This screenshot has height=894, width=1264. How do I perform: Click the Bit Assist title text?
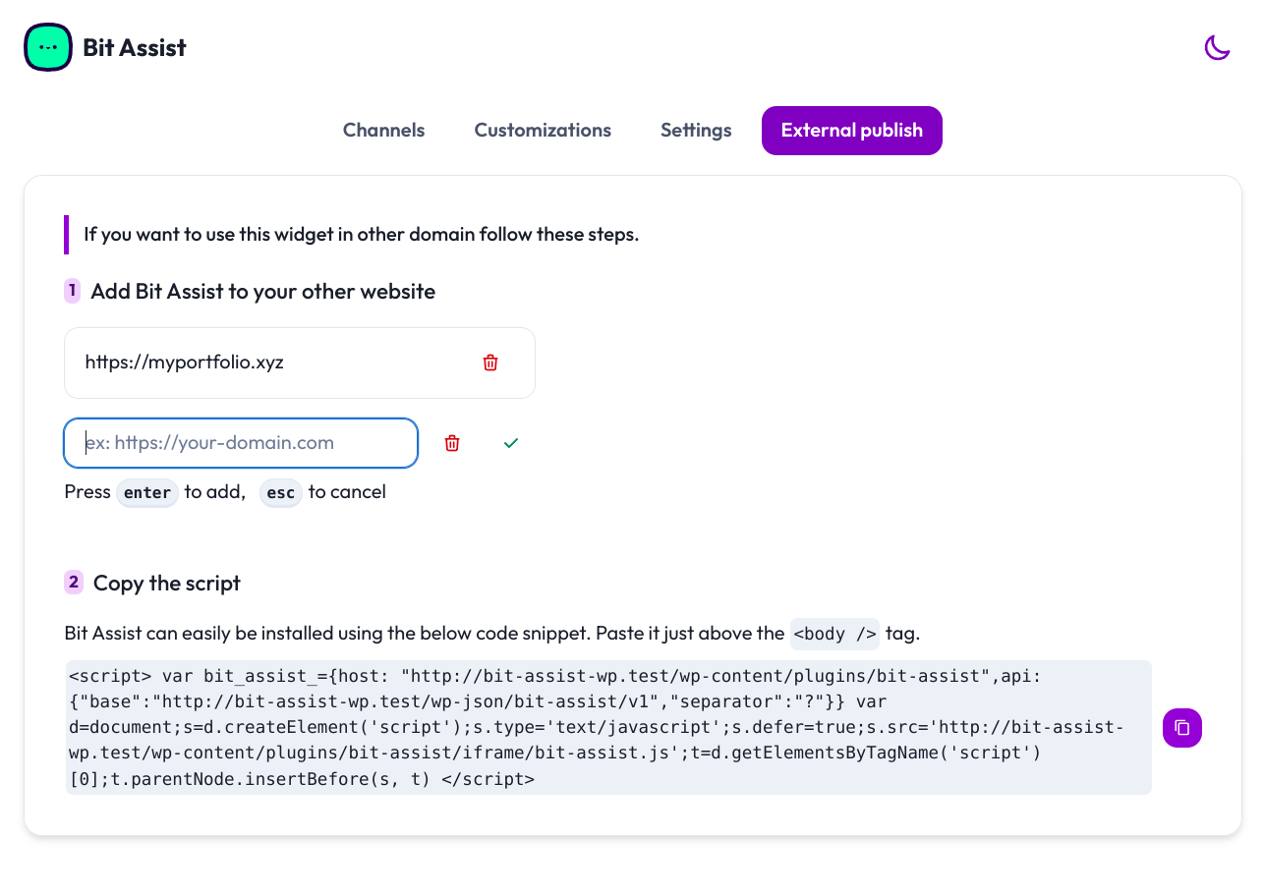pos(135,47)
